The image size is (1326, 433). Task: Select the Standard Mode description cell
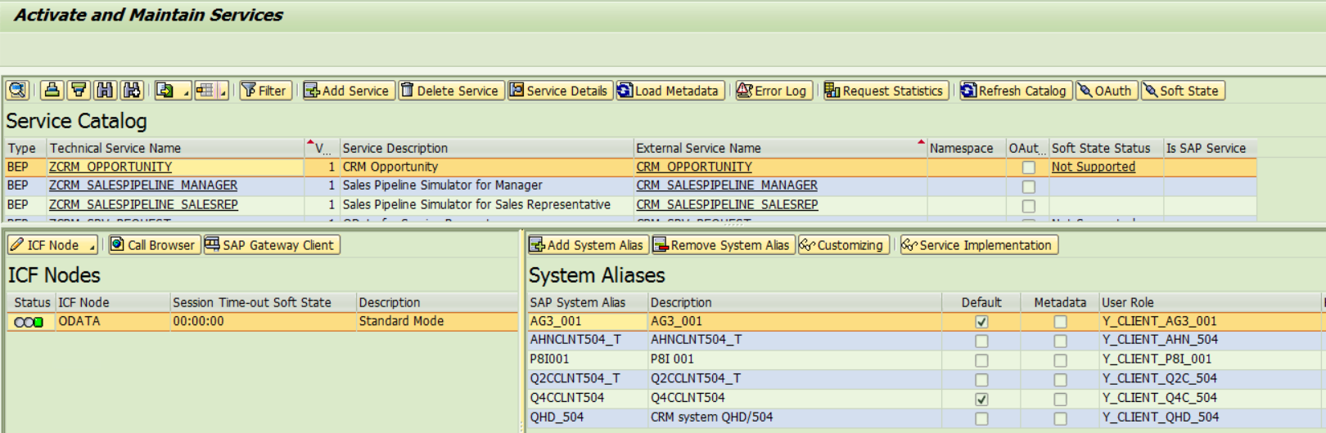pyautogui.click(x=437, y=321)
